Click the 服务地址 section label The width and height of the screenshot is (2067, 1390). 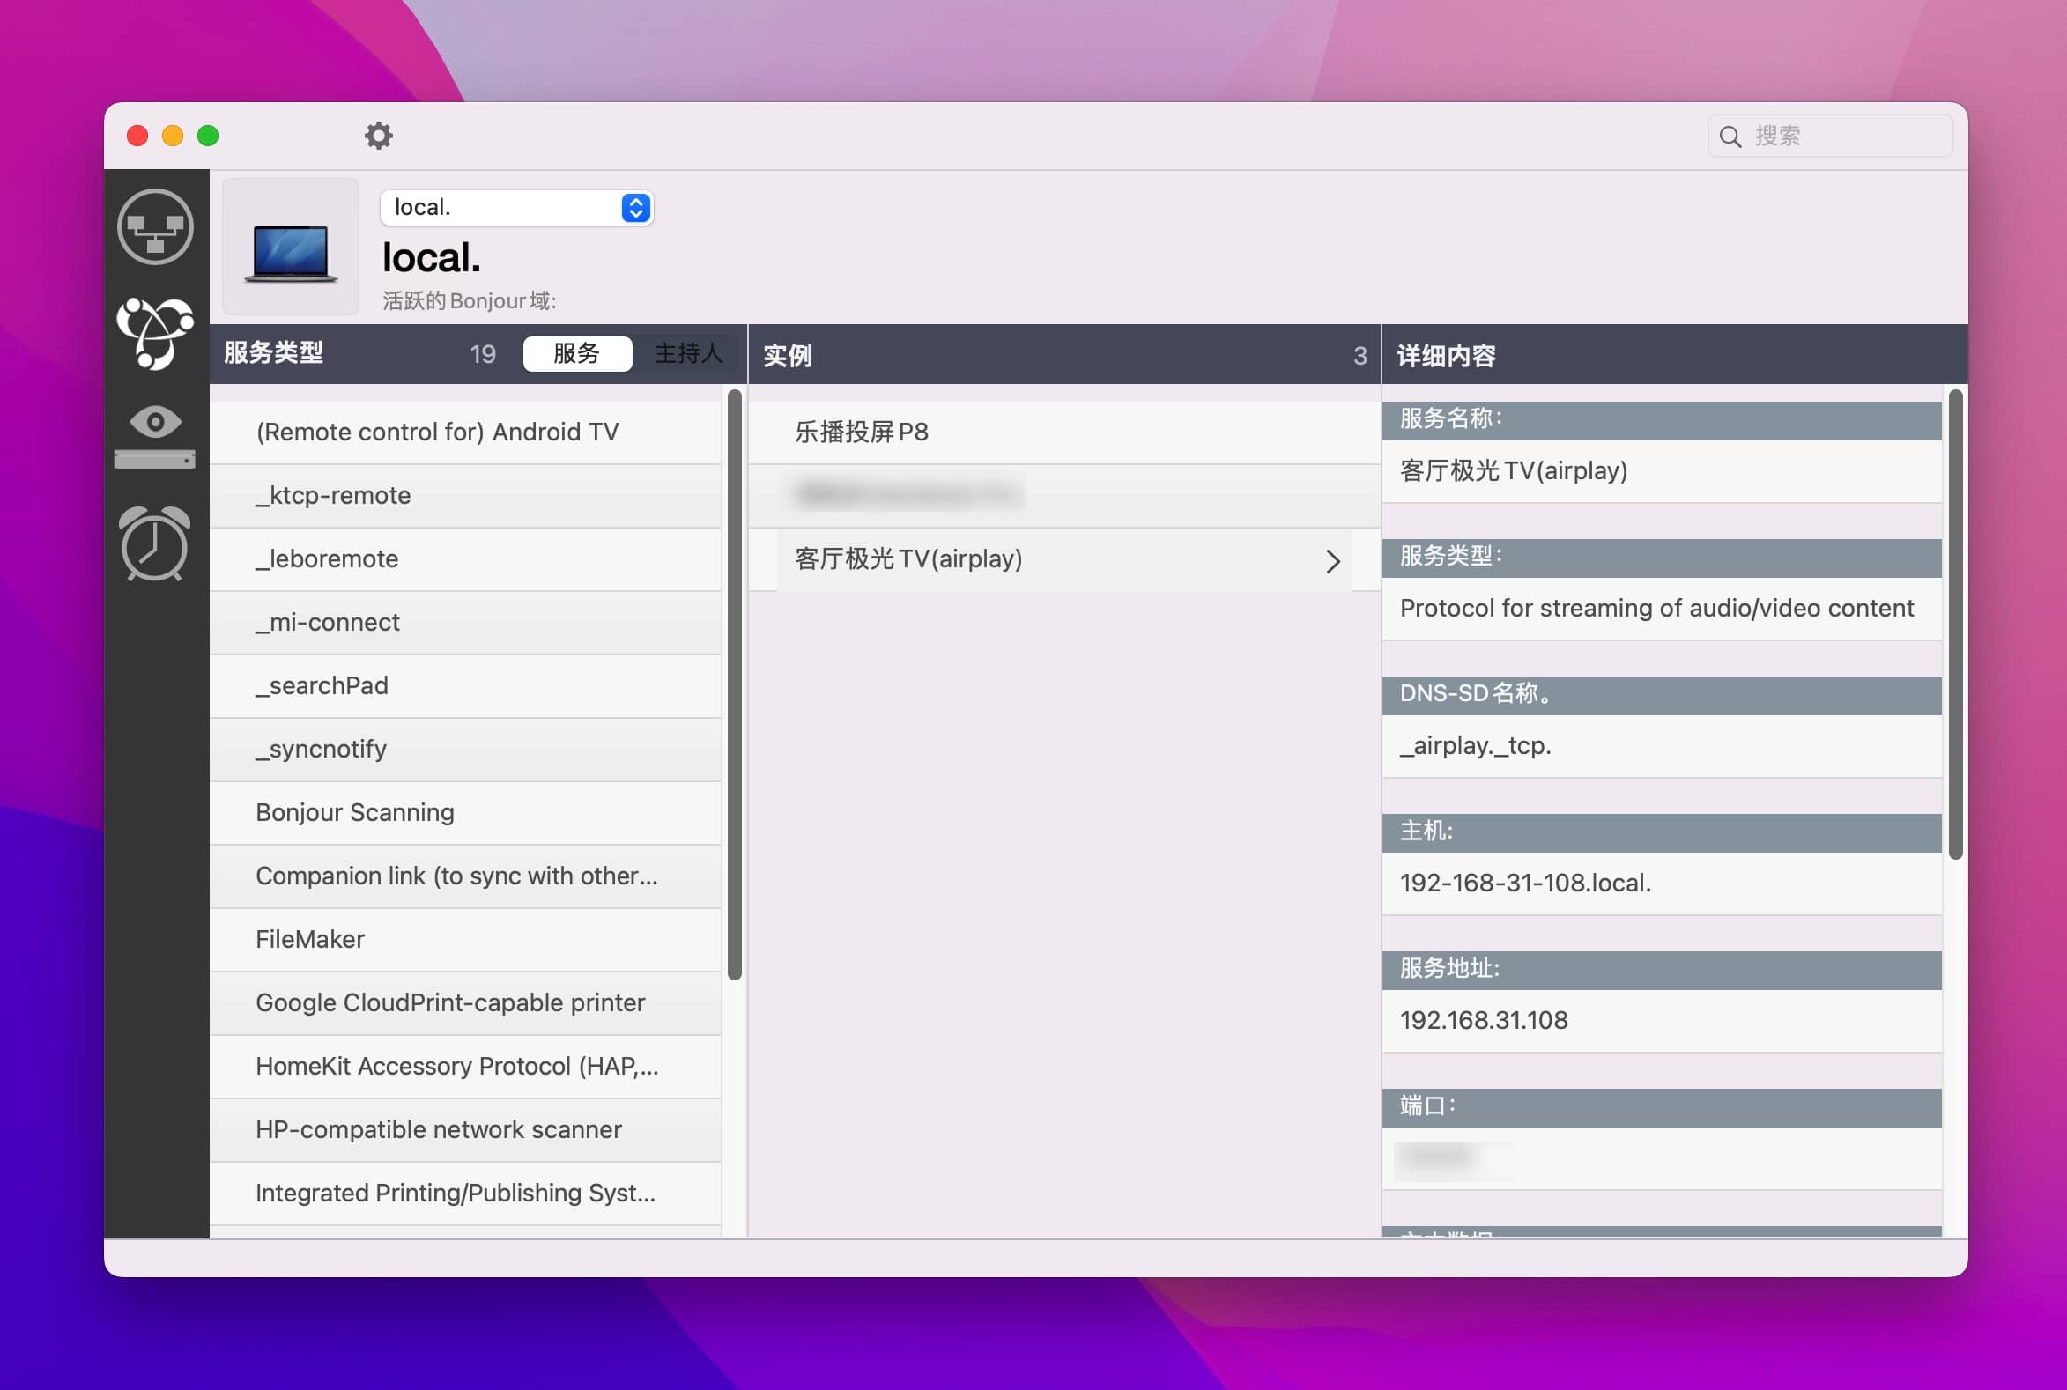(1450, 968)
